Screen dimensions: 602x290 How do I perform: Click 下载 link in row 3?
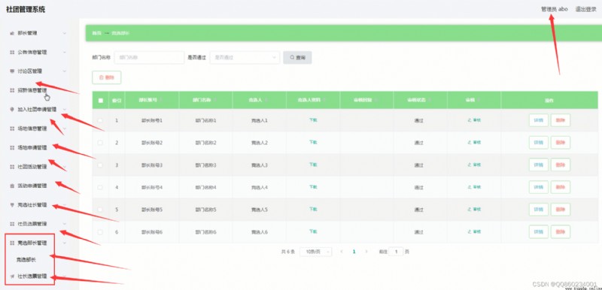(313, 165)
